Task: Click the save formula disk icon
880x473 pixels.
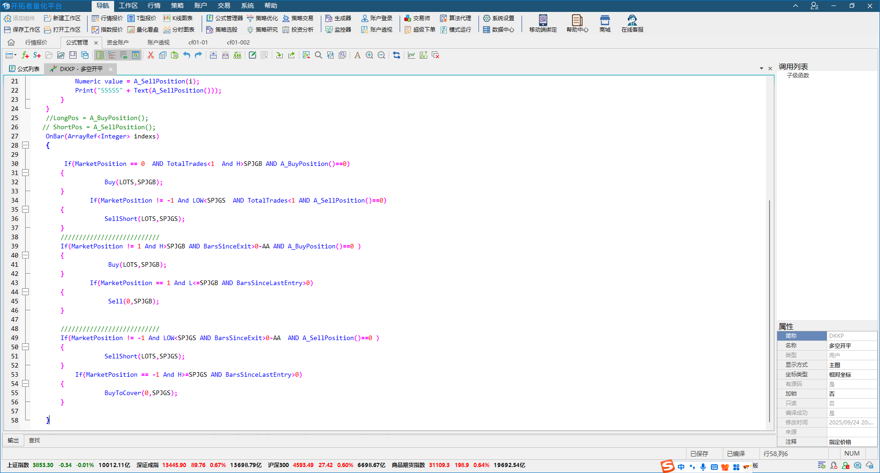Action: tap(73, 55)
